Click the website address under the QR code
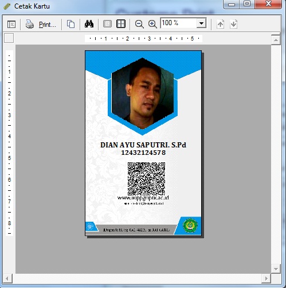 point(143,198)
